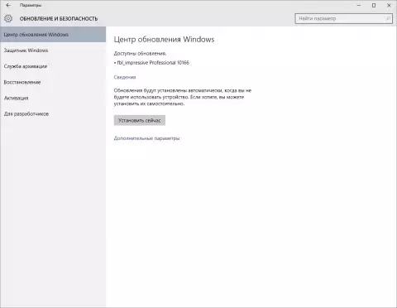Click the 'Параметры' window title

coord(31,5)
